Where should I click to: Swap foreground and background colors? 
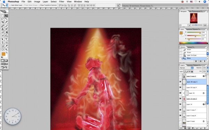[7, 53]
